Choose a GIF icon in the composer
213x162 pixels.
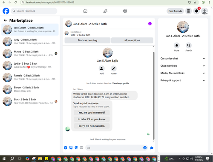pyautogui.click(x=81, y=148)
